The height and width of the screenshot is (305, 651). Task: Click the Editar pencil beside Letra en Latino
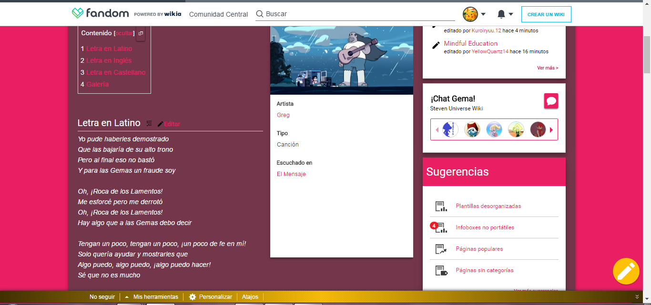160,124
